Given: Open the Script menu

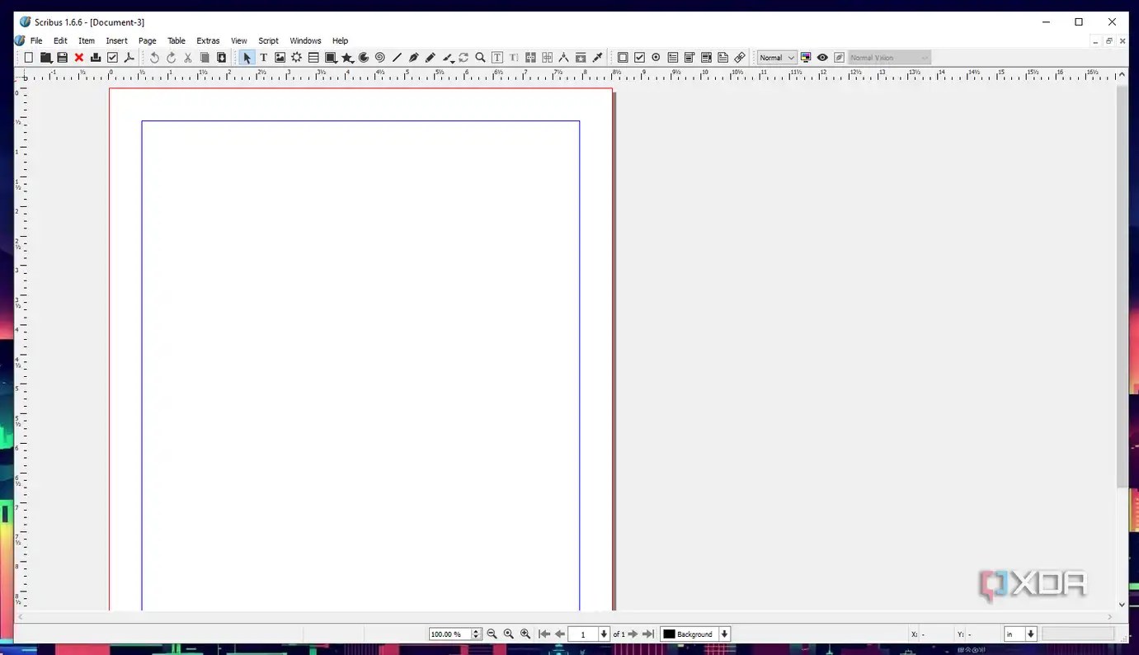Looking at the screenshot, I should [269, 40].
